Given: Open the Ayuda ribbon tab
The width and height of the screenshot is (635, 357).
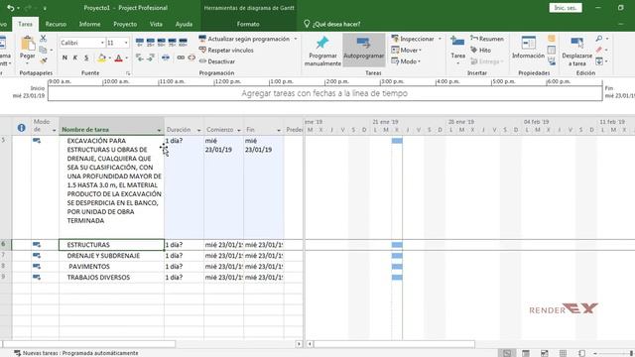Looking at the screenshot, I should (x=184, y=24).
